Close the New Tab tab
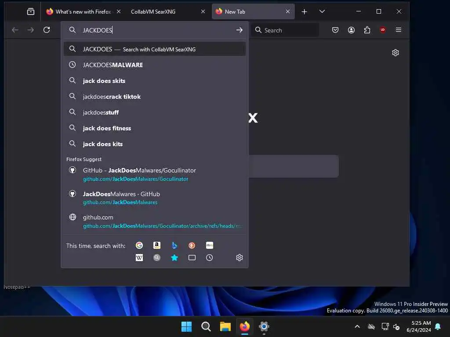 click(288, 11)
